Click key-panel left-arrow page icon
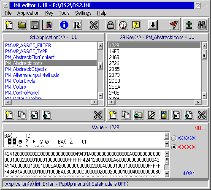 (176, 115)
